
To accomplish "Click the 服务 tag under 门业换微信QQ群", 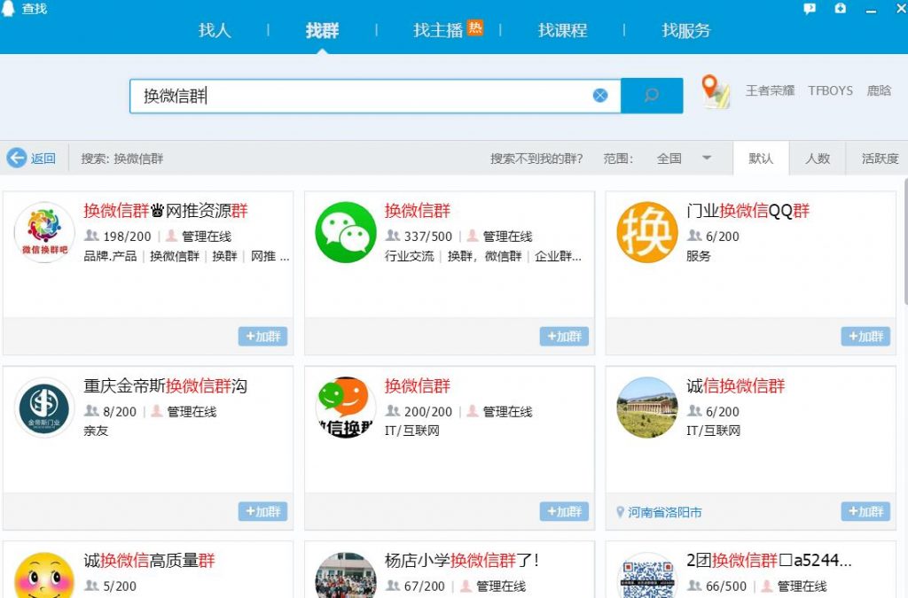I will (x=699, y=256).
